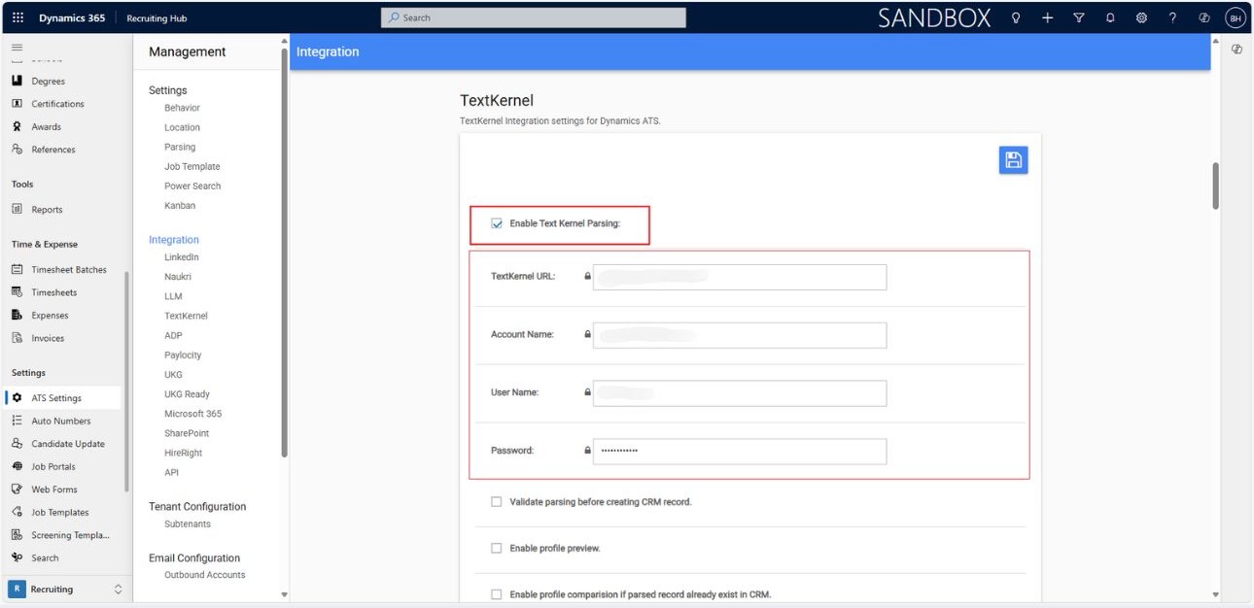Open the advanced find funnel icon

coord(1079,17)
